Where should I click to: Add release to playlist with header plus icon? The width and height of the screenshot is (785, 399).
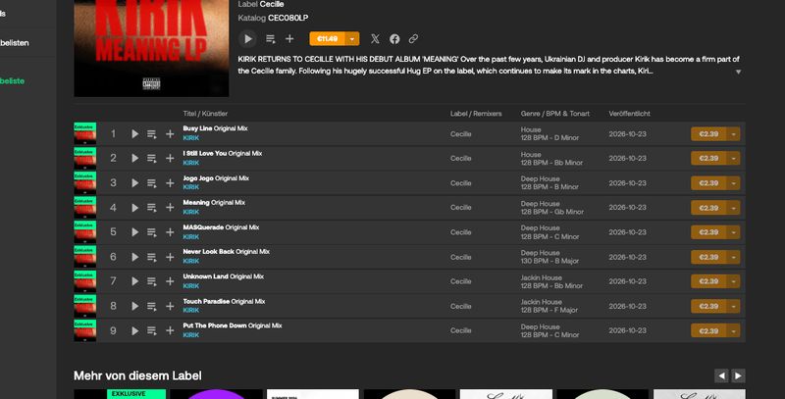[289, 38]
